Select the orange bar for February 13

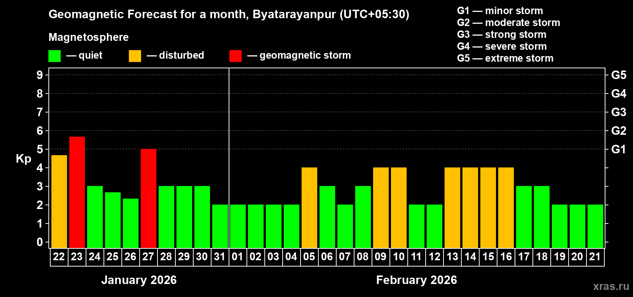452,208
